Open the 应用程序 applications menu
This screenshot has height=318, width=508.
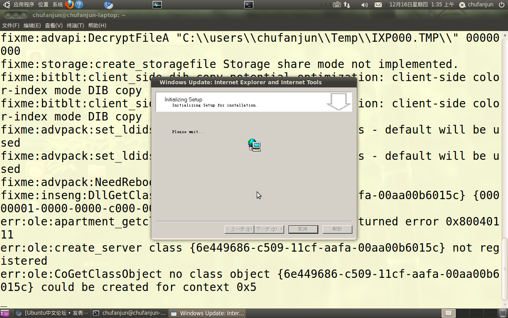pos(24,5)
